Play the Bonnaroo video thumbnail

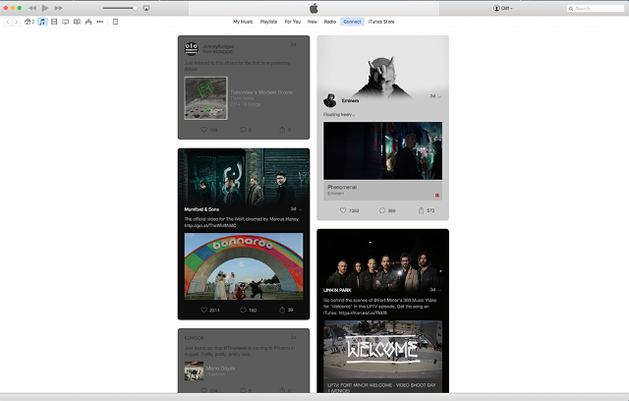click(x=244, y=266)
